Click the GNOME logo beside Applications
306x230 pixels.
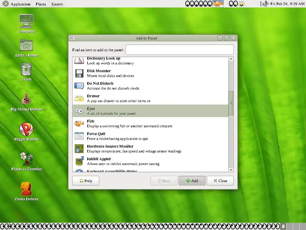coord(5,4)
